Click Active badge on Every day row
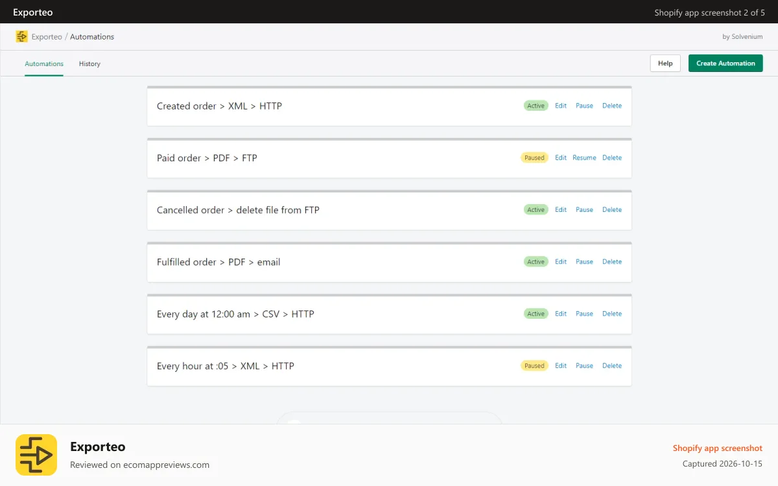778x486 pixels. click(x=536, y=314)
